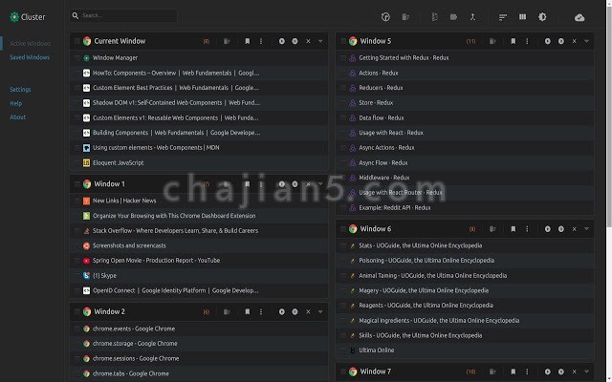Screen dimensions: 612x382
Task: Open the Saved Windows sidebar section
Action: pos(30,57)
